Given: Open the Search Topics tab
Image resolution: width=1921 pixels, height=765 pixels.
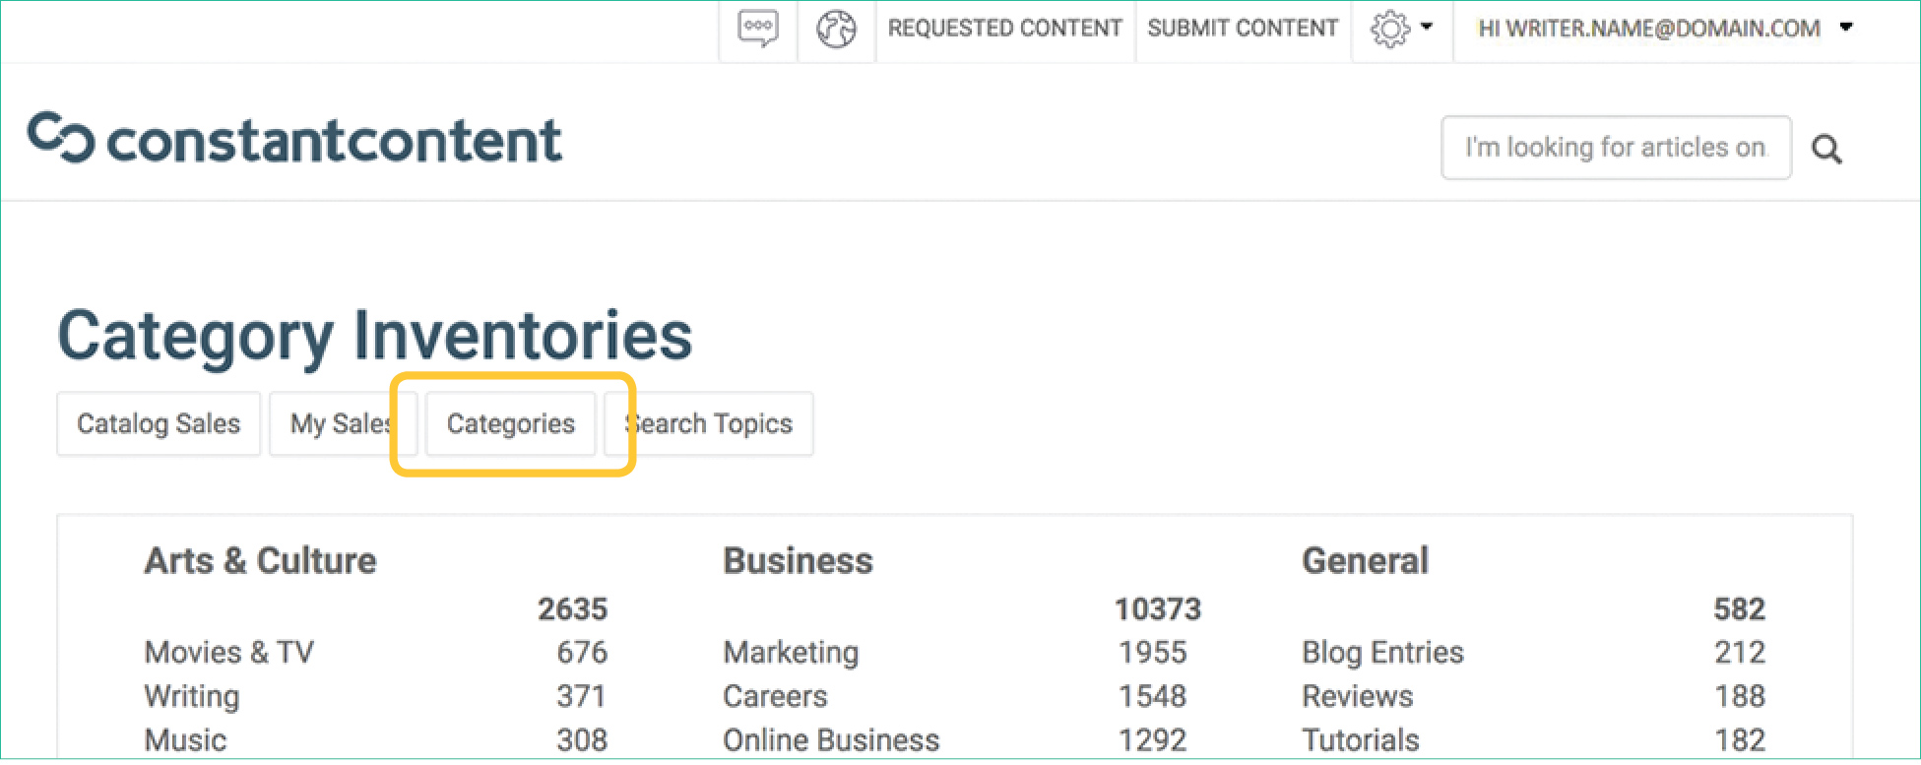Looking at the screenshot, I should [711, 424].
